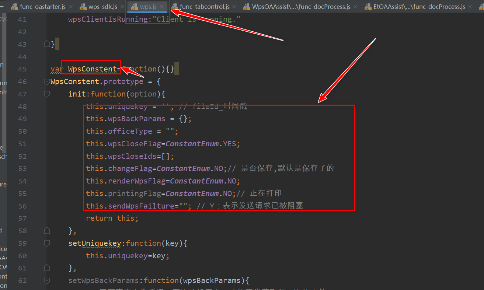Close the EtOAAssist func_docProcess.js tab
The height and width of the screenshot is (290, 484).
(x=470, y=7)
